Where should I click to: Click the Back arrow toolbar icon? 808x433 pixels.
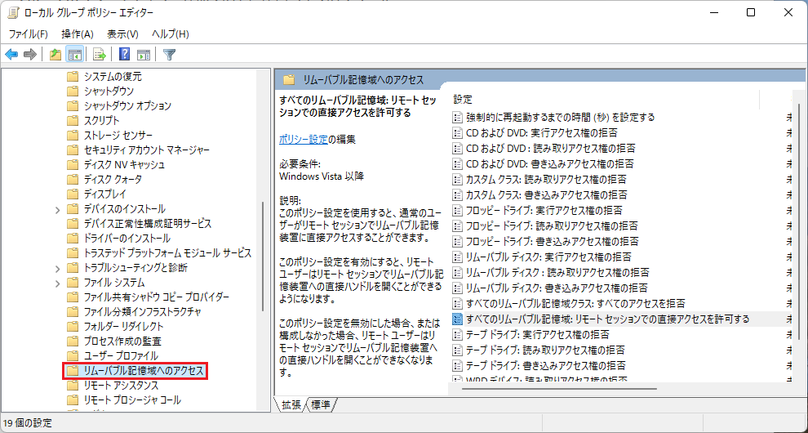pos(11,55)
